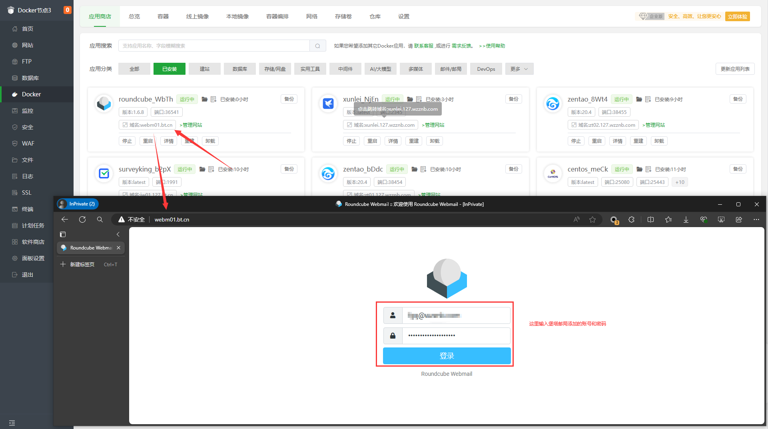The height and width of the screenshot is (429, 768).
Task: Reload the Roundcube Webmail page
Action: (82, 219)
